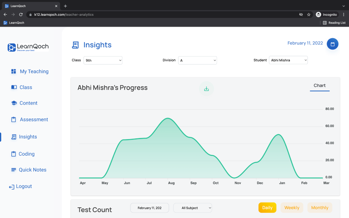Click the LearnQoch logo
Image resolution: width=349 pixels, height=218 pixels.
(28, 47)
